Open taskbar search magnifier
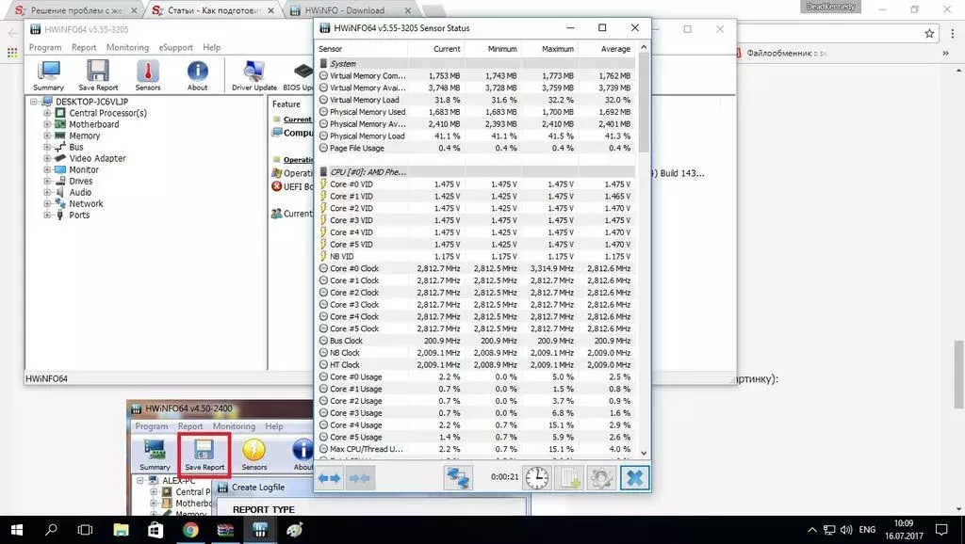 coord(51,530)
